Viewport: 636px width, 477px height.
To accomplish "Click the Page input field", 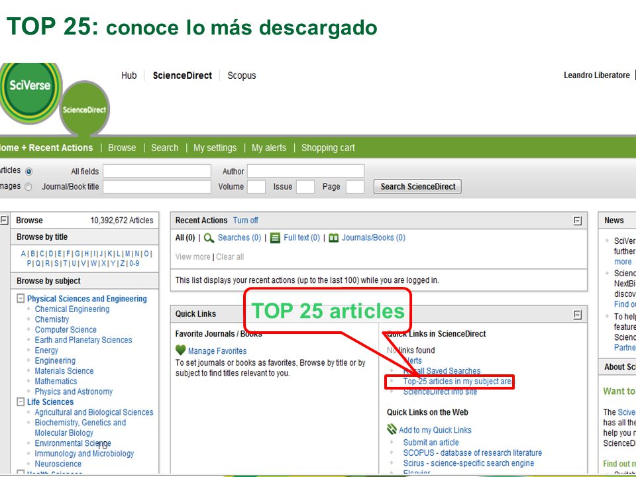I will (x=355, y=187).
